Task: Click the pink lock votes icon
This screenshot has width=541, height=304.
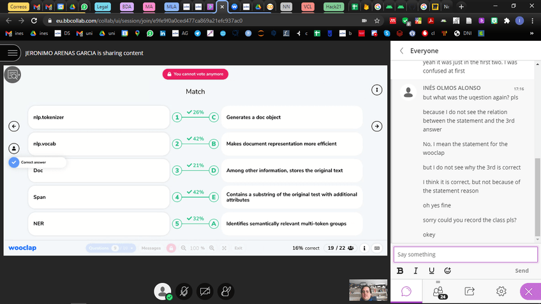Action: point(171,248)
